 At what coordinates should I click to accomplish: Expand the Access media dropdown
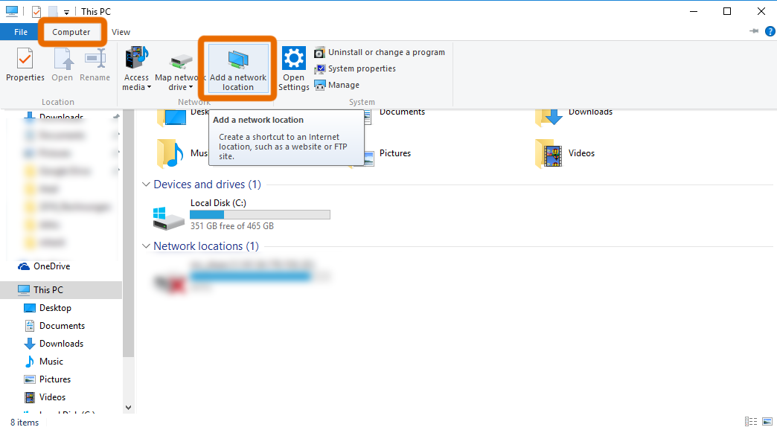(136, 82)
